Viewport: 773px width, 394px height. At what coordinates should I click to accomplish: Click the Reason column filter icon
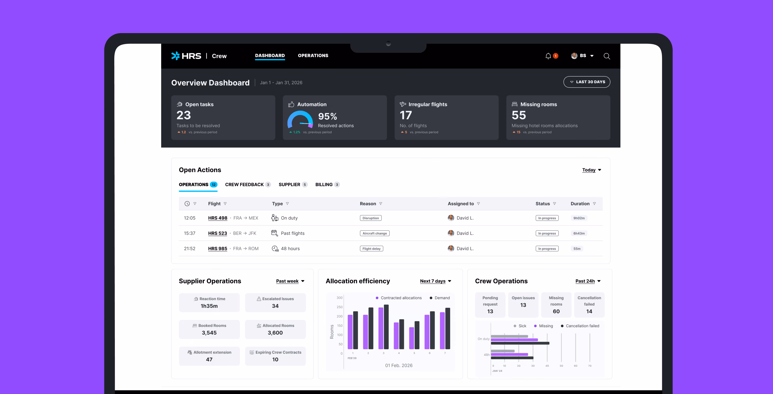tap(380, 204)
